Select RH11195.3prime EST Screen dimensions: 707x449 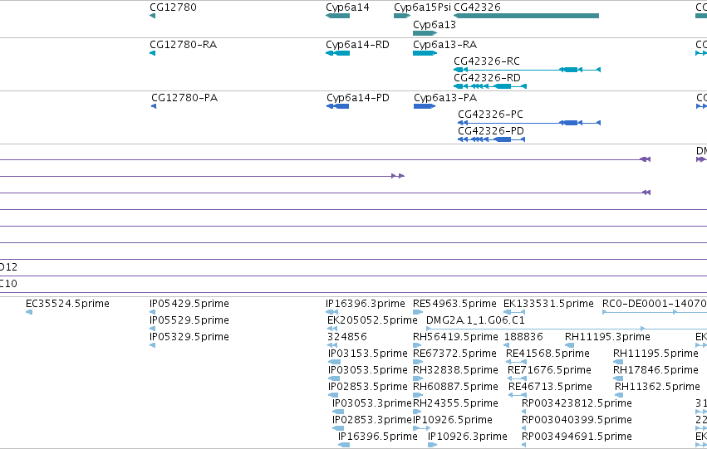pos(569,345)
